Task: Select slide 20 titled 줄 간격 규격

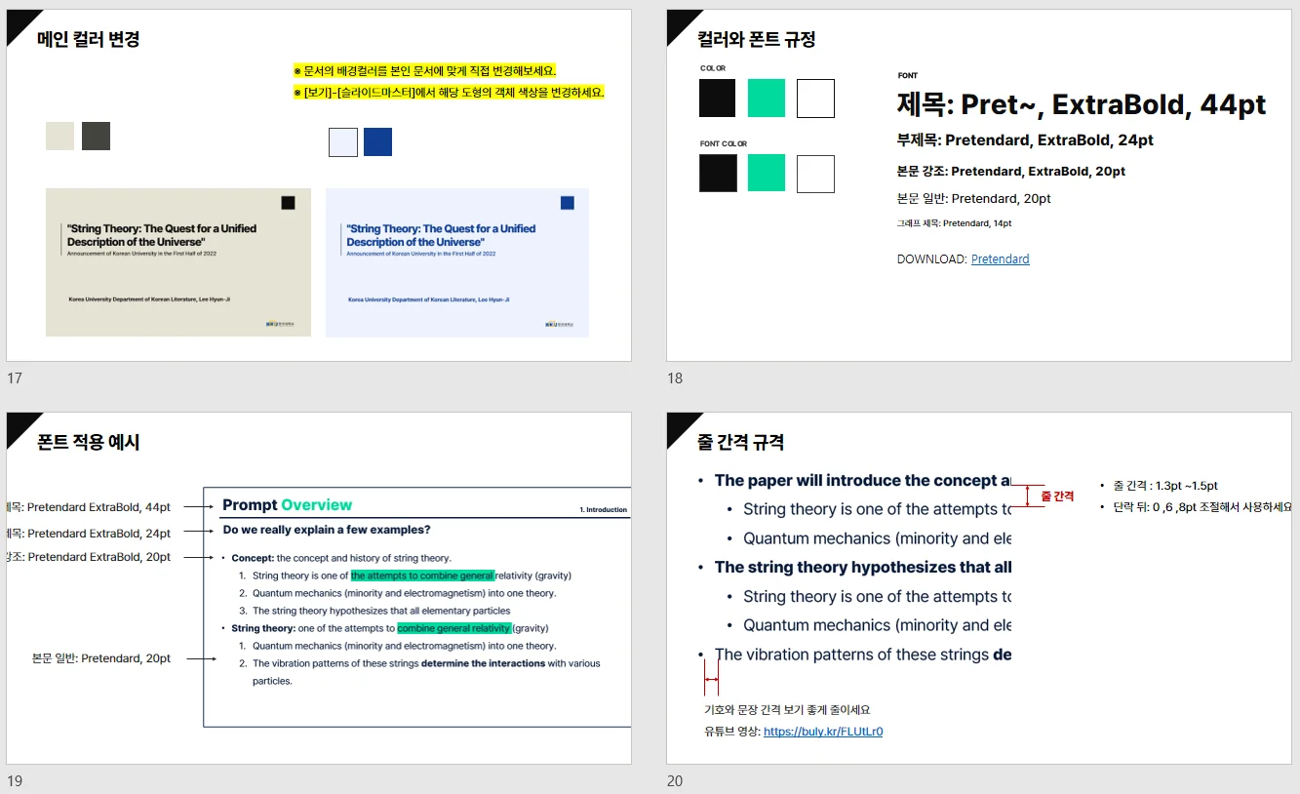Action: coord(979,588)
